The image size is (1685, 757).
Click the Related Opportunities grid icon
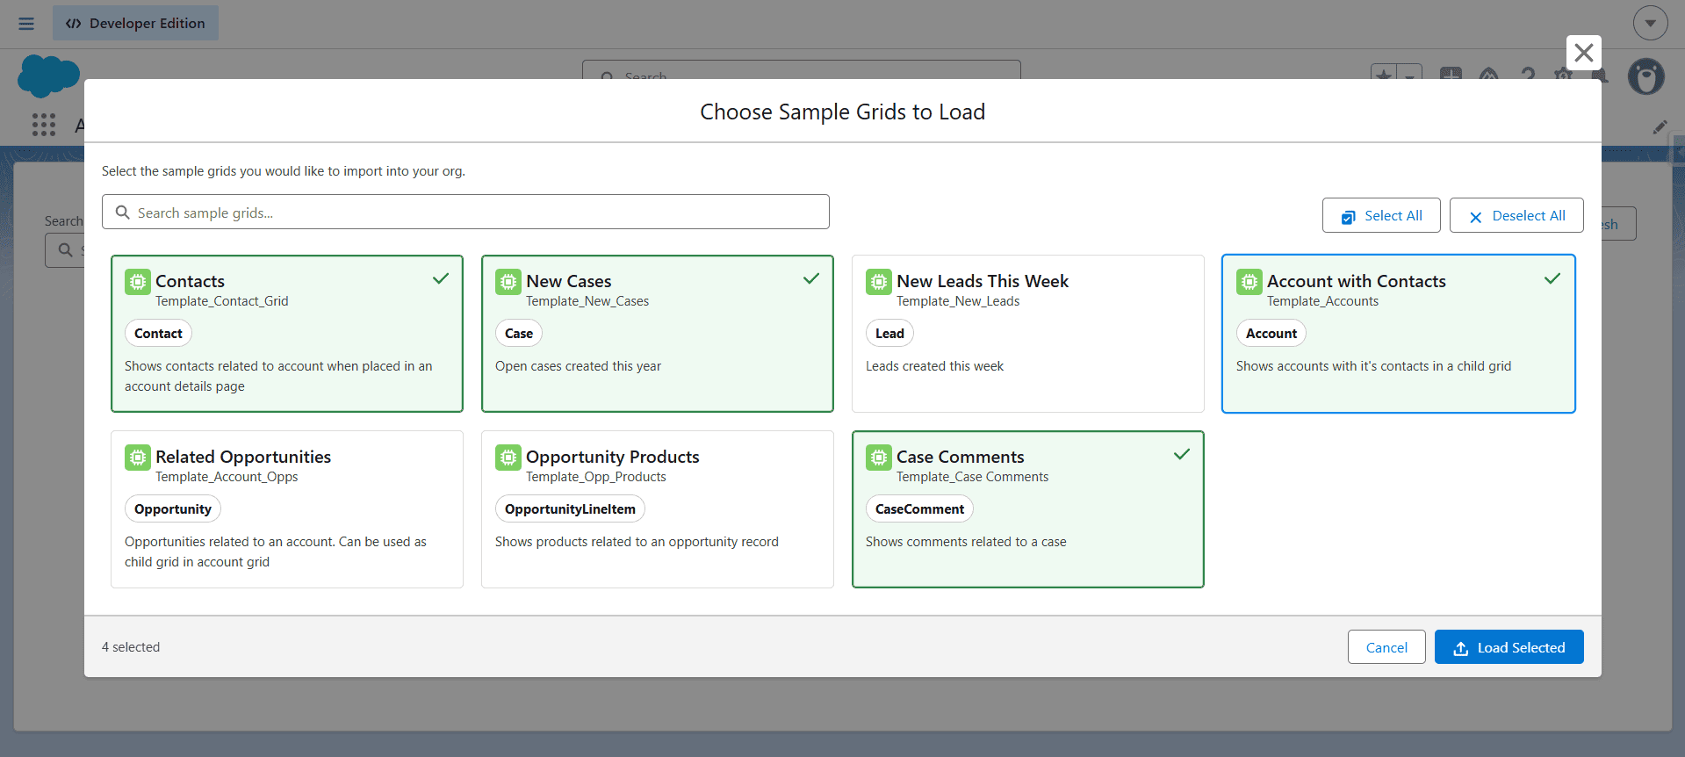pos(138,458)
